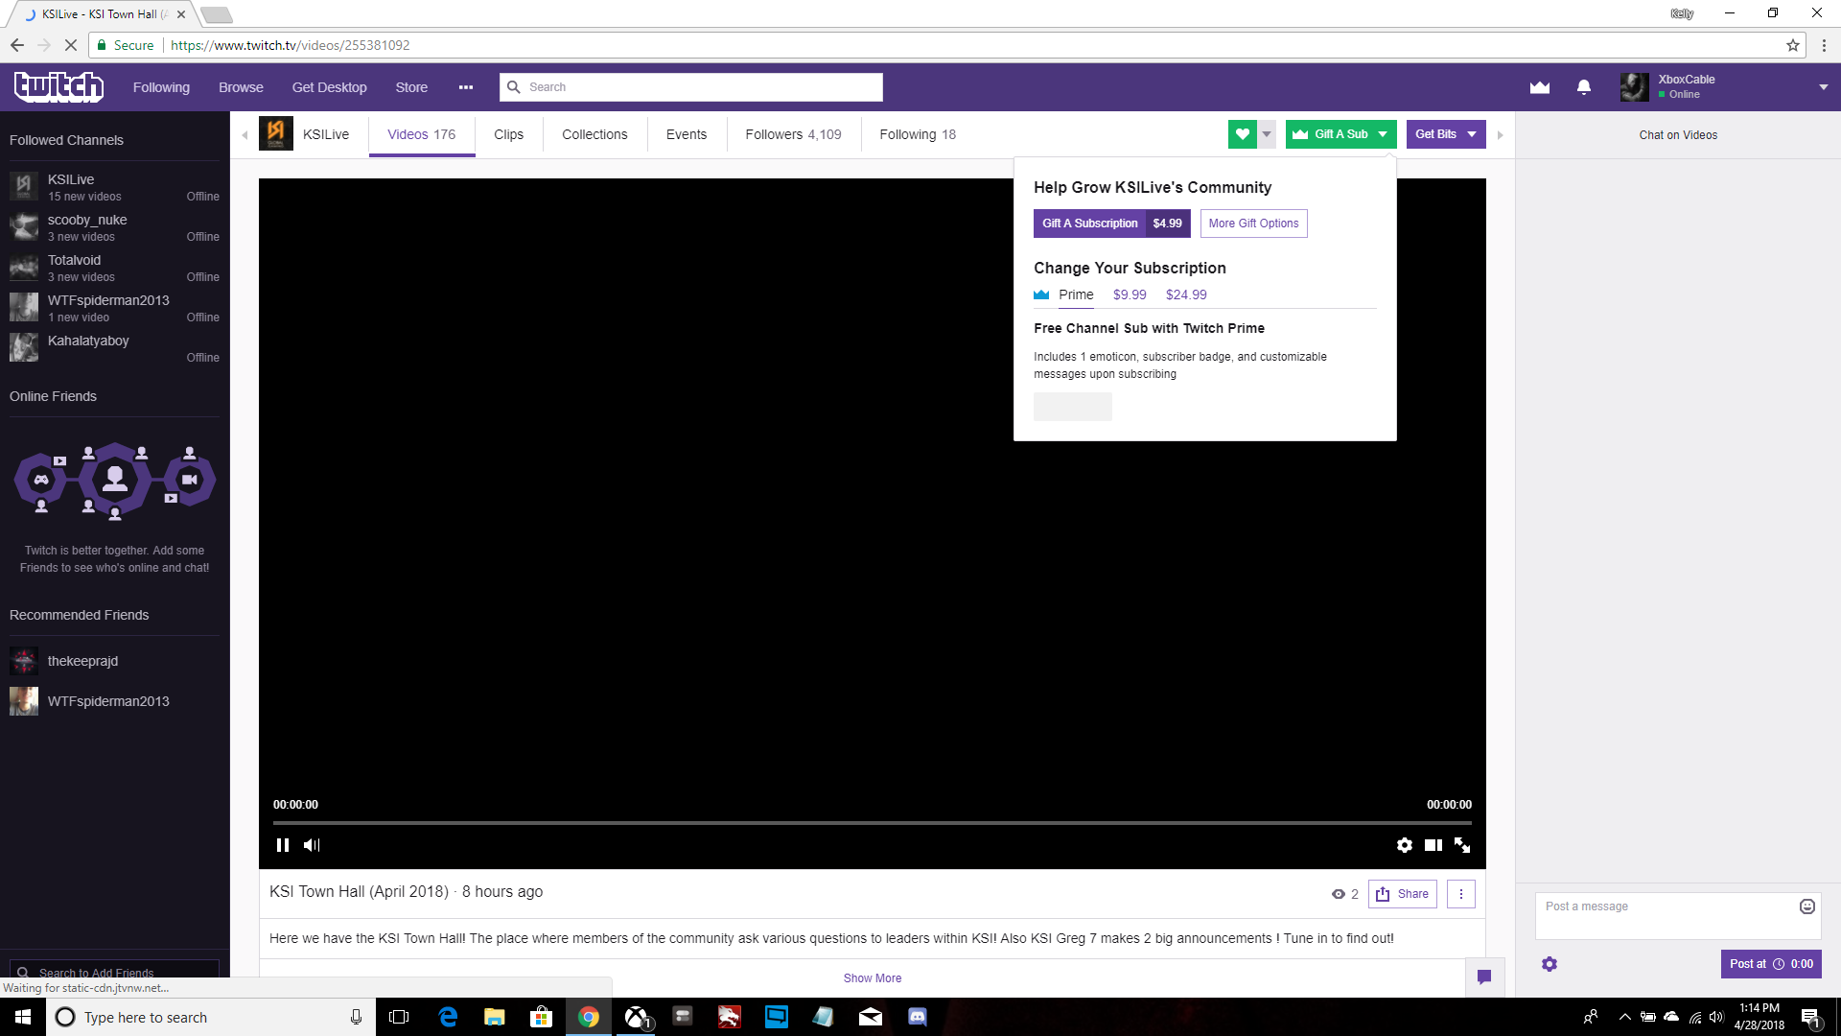The width and height of the screenshot is (1841, 1036).
Task: Focus the Twitch search field
Action: pos(691,87)
